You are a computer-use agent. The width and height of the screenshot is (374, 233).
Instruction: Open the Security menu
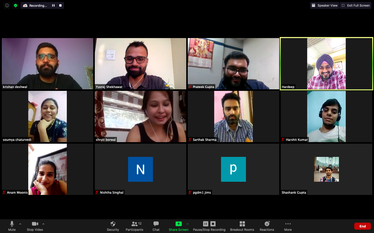coord(113,226)
